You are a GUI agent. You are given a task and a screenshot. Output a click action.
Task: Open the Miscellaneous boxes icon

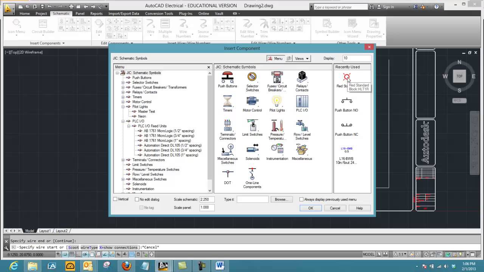pos(302,150)
